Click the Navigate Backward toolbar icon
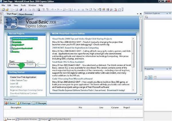 click(64, 10)
